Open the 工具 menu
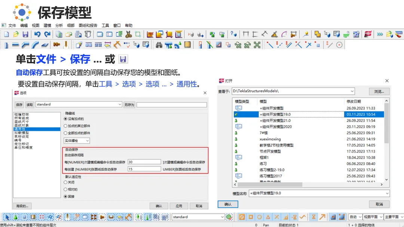Image resolution: width=404 pixels, height=227 pixels. point(105,25)
